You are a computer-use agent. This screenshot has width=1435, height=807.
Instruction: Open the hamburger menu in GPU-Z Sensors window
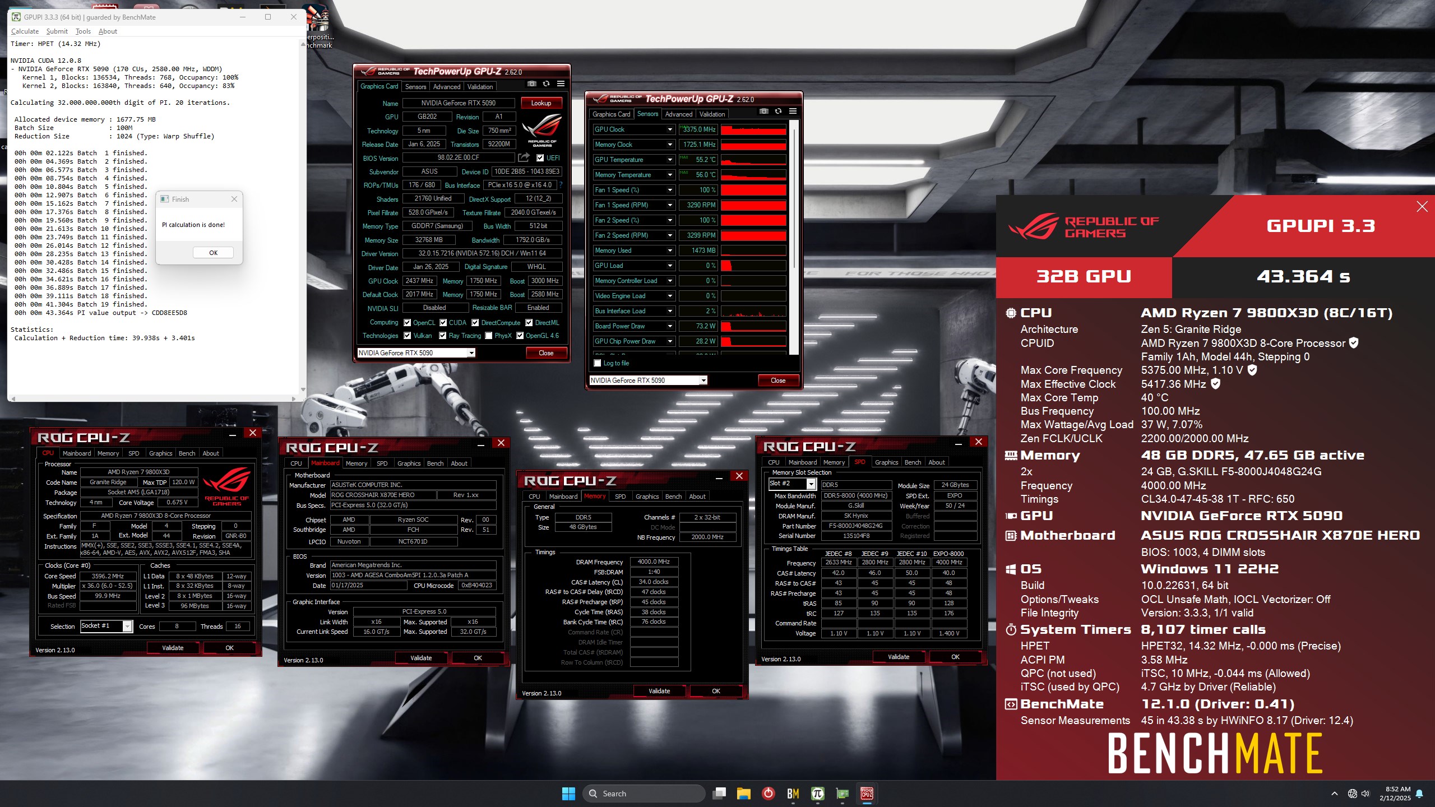tap(793, 112)
